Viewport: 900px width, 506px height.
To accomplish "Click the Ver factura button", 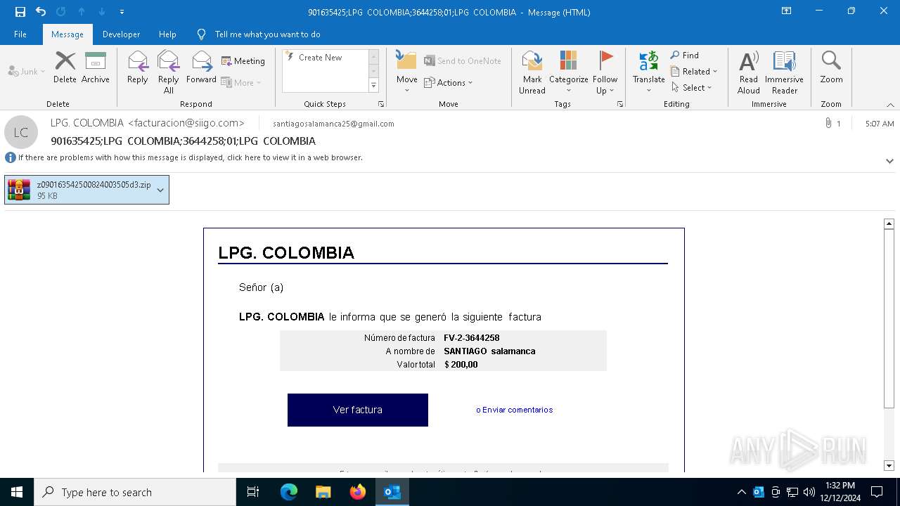I will point(358,410).
